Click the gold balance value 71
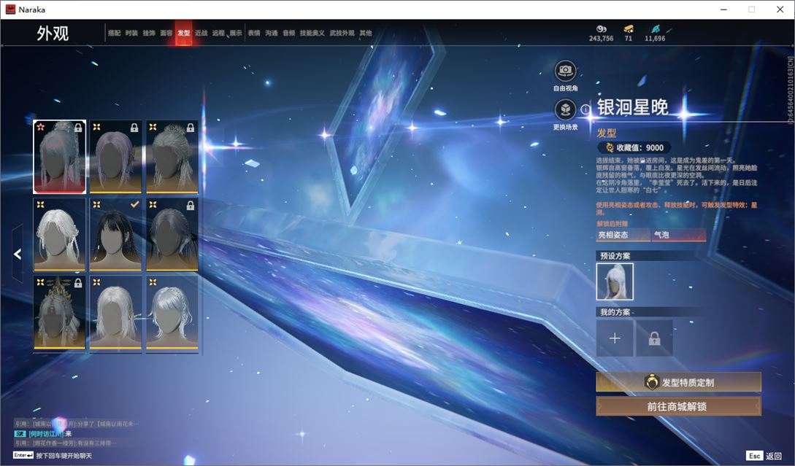The height and width of the screenshot is (466, 795). click(629, 39)
